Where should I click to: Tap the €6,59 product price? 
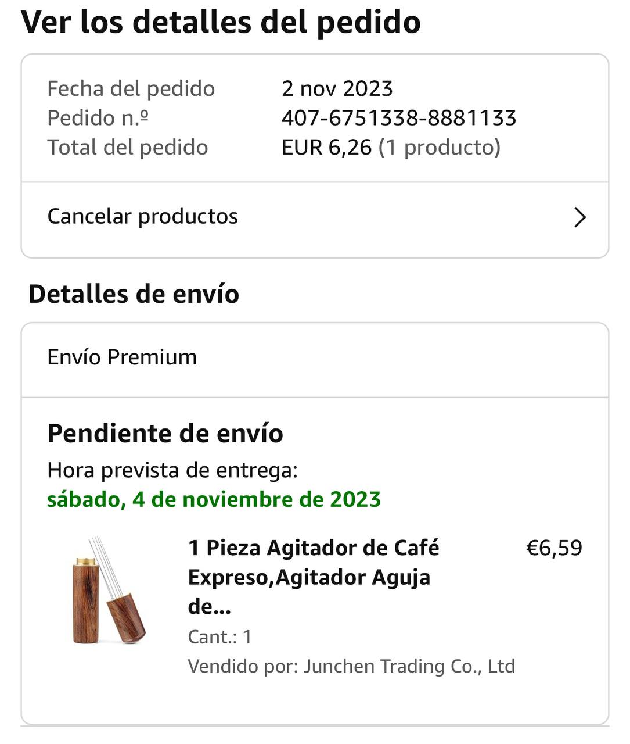(554, 548)
